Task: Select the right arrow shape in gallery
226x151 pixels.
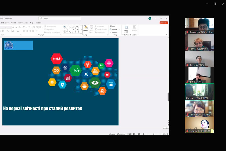Action: 73,29
